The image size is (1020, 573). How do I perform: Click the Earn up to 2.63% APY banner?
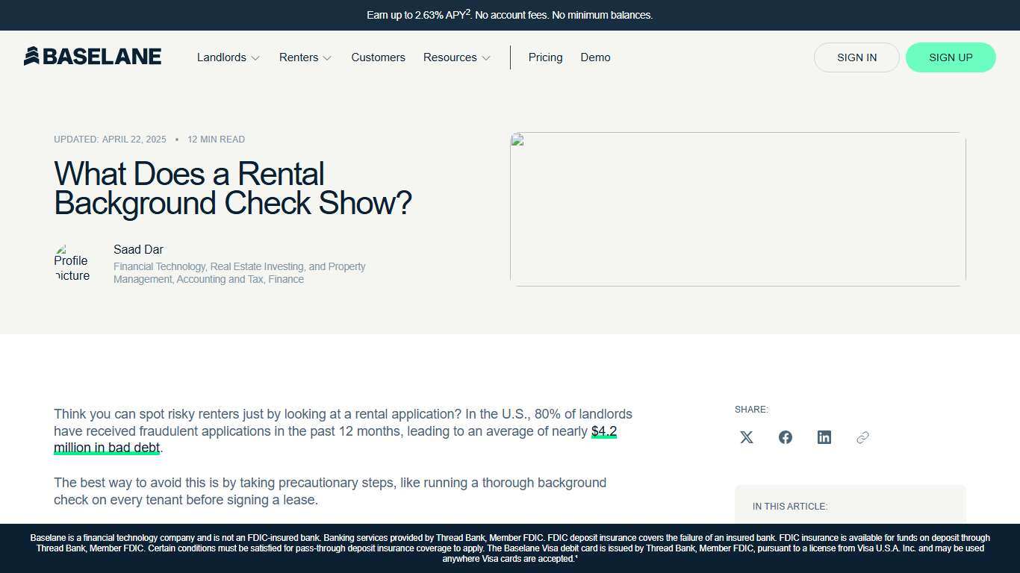coord(510,15)
